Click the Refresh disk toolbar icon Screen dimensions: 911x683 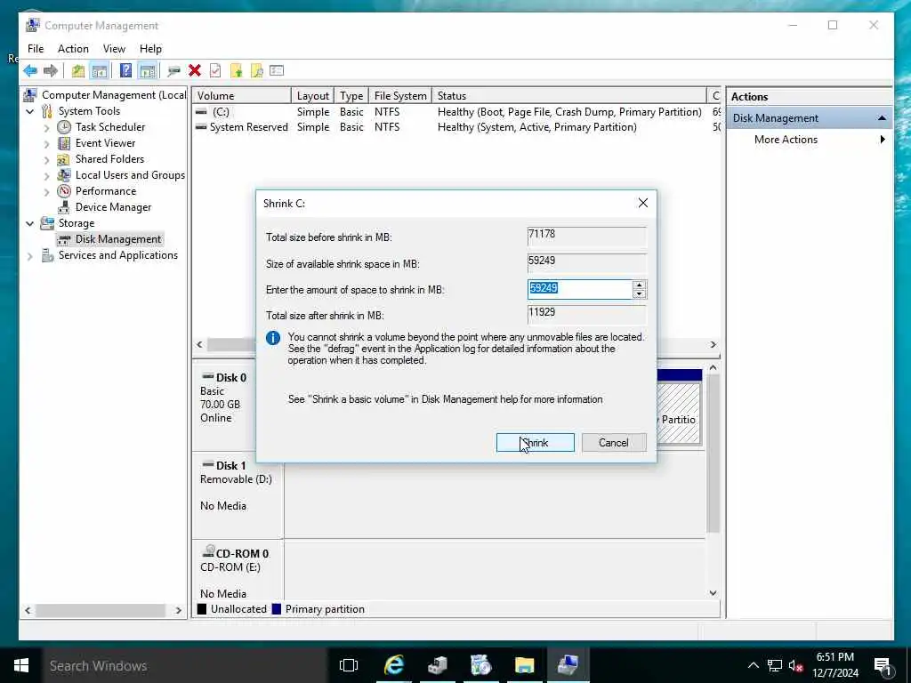point(173,71)
